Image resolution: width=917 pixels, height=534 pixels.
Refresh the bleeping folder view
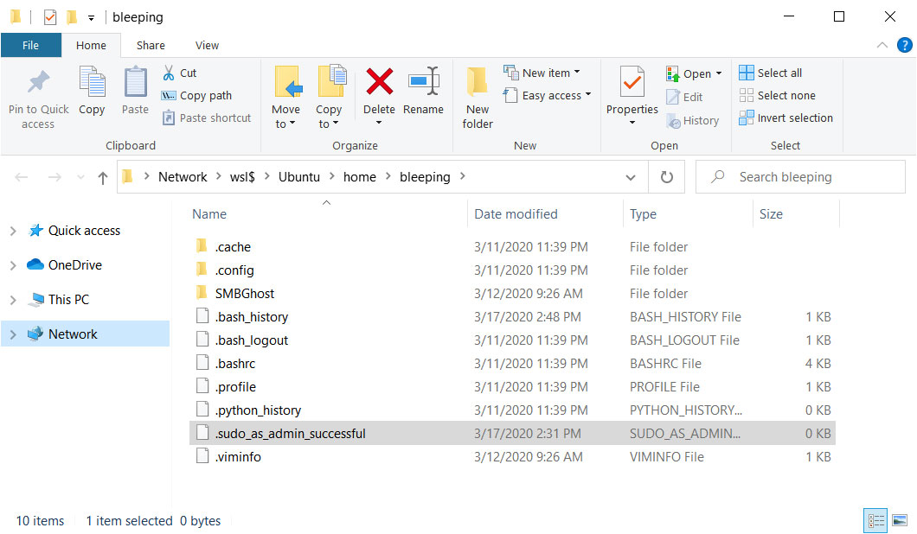[x=667, y=177]
